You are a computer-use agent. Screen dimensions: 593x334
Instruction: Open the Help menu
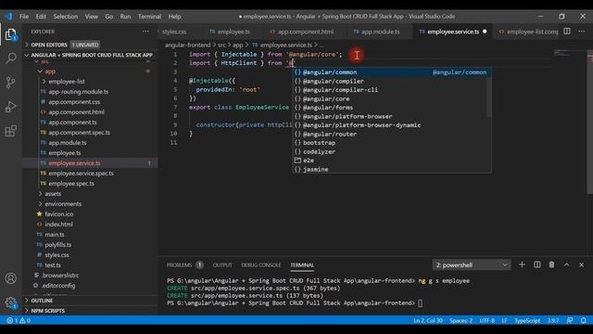(x=174, y=17)
